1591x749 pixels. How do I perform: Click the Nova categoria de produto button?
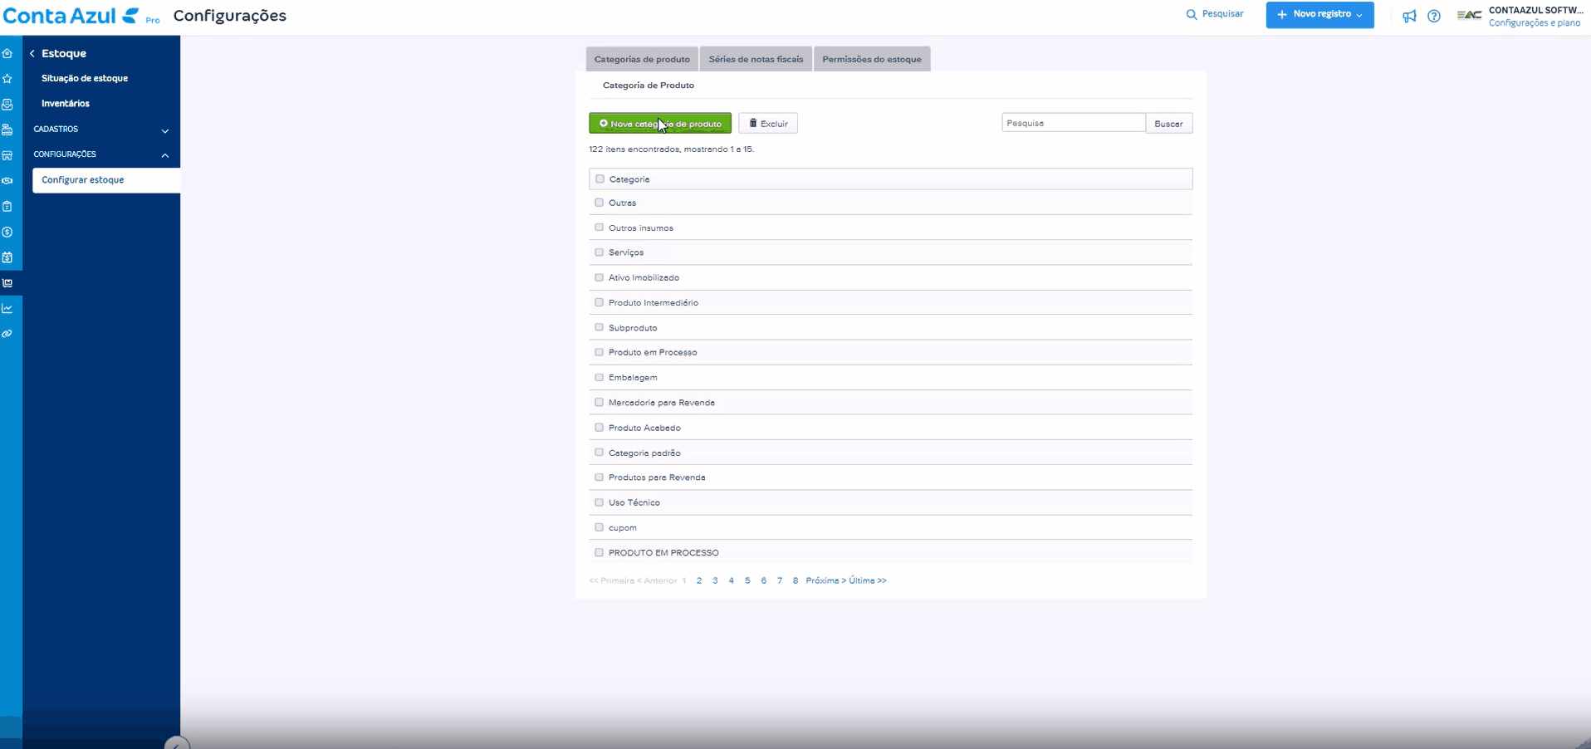659,123
